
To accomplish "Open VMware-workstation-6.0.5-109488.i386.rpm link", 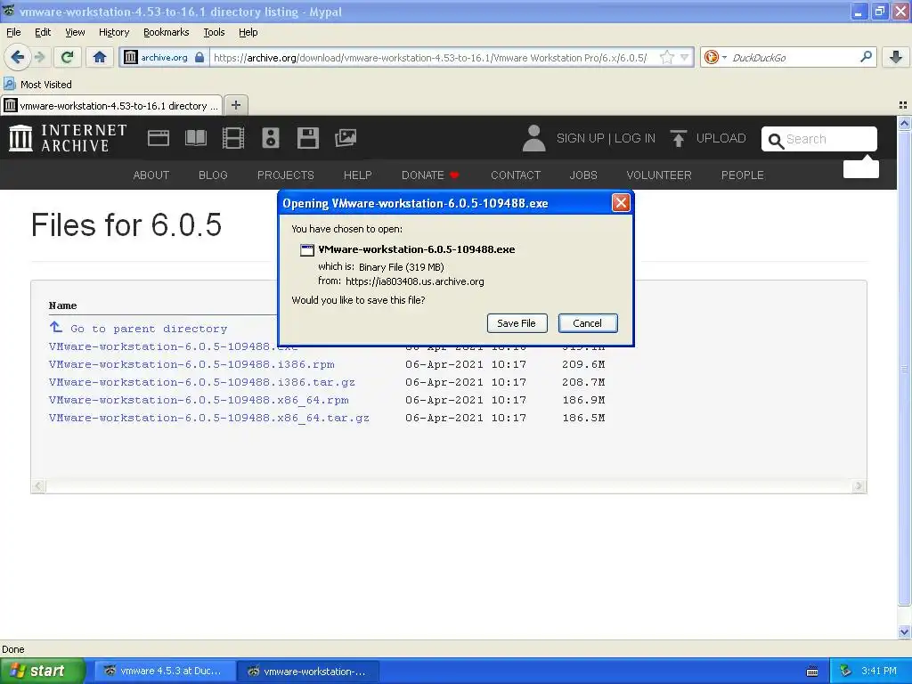I will (191, 364).
